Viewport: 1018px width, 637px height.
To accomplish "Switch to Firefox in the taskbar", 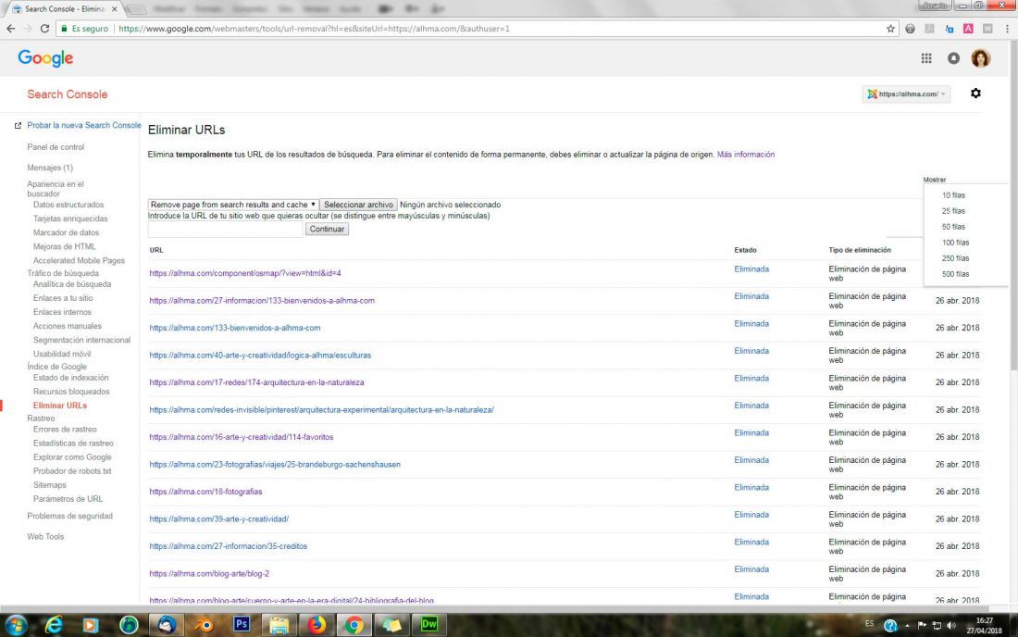I will (x=317, y=625).
